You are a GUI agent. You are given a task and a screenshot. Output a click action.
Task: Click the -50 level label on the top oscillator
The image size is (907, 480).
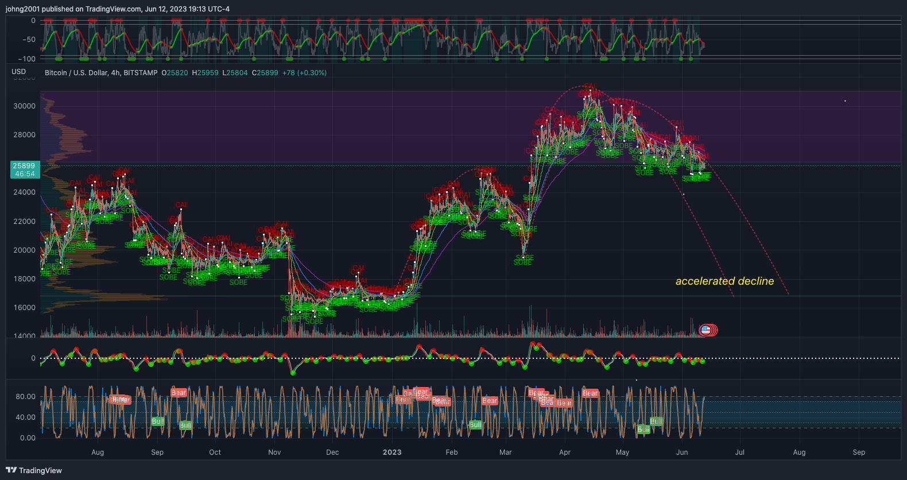[29, 40]
